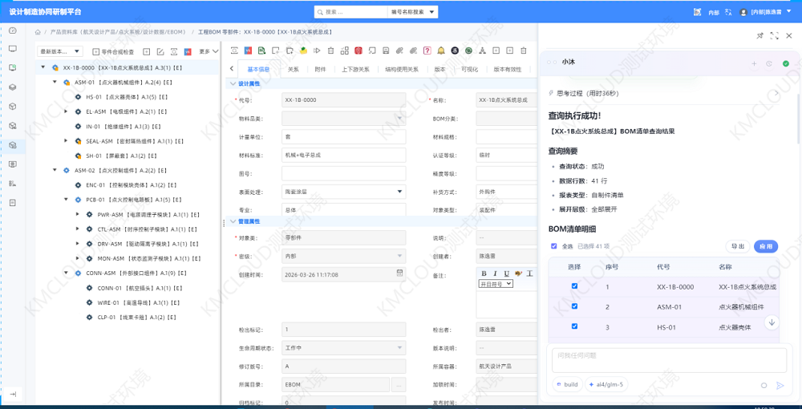Expand assistant panel to fullscreen
The image size is (802, 409).
(x=775, y=36)
